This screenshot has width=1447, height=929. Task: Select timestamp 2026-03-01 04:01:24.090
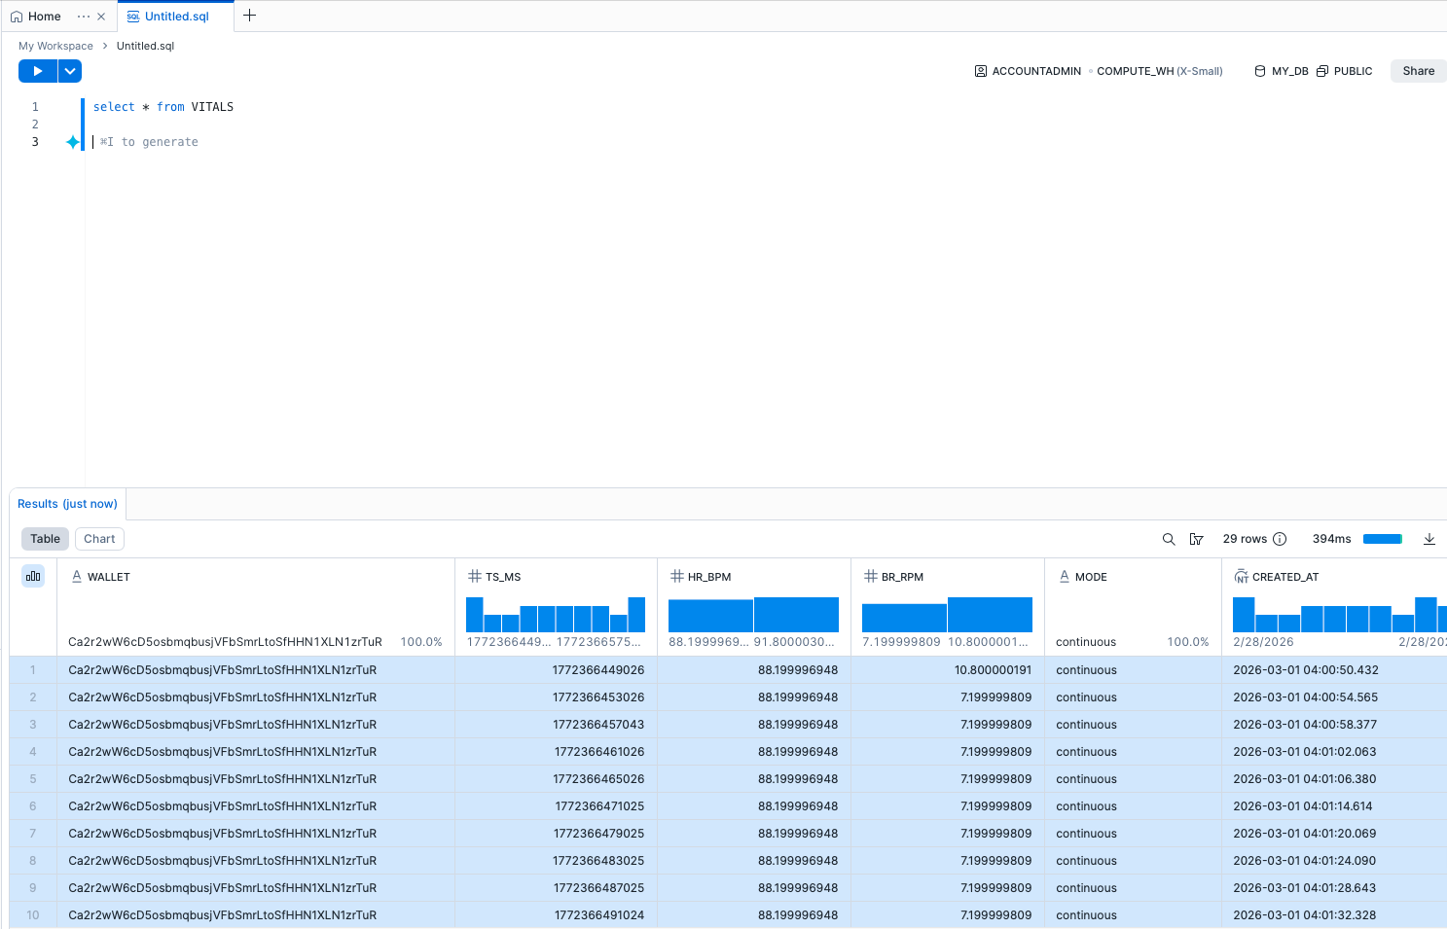[1334, 861]
